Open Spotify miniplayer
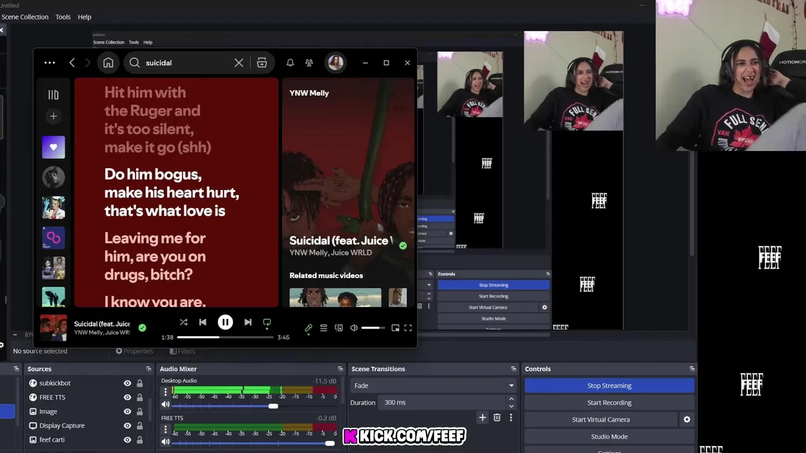The image size is (806, 453). pos(395,328)
